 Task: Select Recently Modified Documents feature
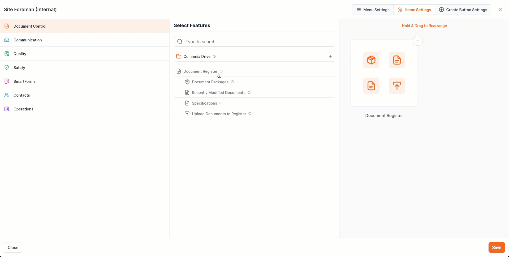click(218, 93)
